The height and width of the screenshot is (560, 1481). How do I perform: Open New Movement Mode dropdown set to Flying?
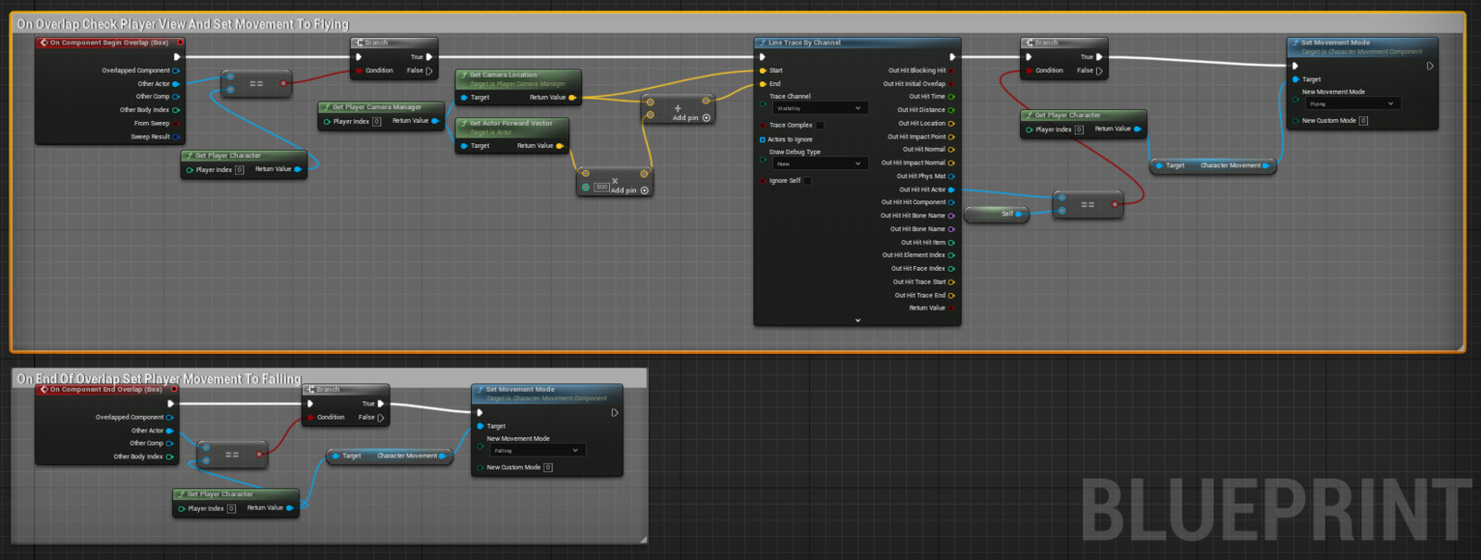1352,103
